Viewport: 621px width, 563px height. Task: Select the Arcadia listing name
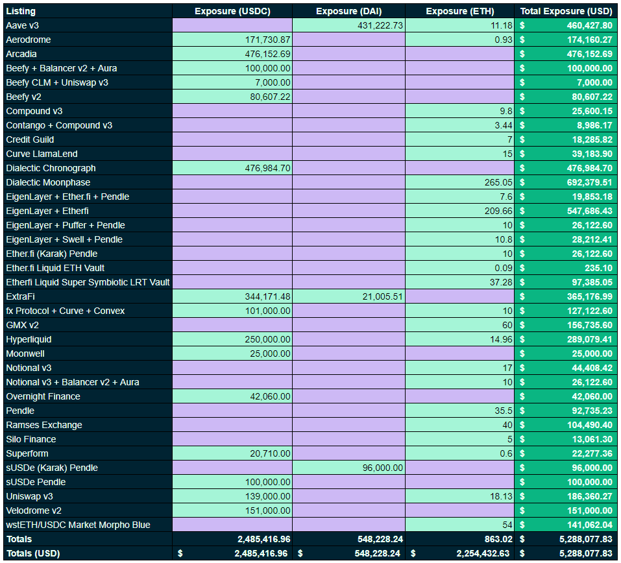pos(88,54)
